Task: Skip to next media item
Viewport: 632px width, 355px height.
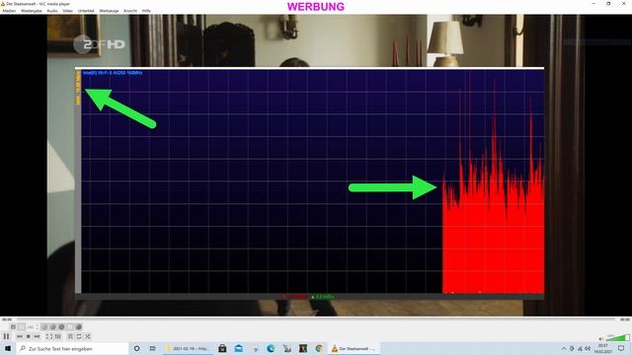Action: (x=37, y=336)
